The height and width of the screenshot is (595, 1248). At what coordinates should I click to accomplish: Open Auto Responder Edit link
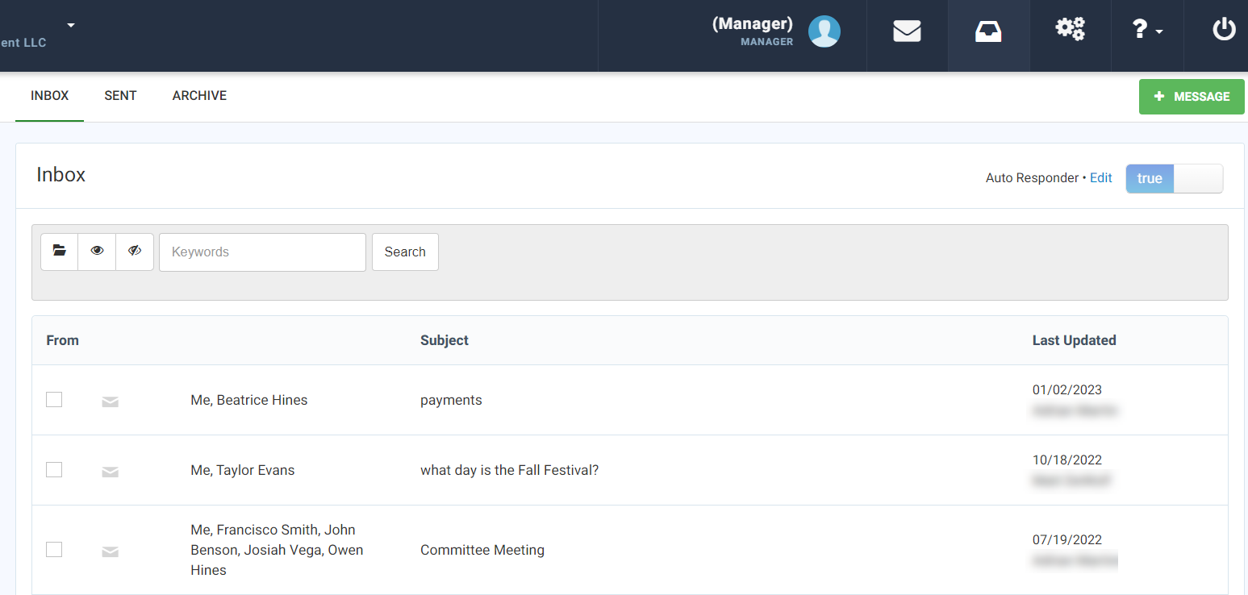1100,177
